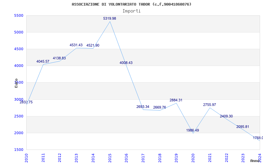The height and width of the screenshot is (164, 263).
Task: Select the x-axis year label 2017
Action: coord(143,158)
